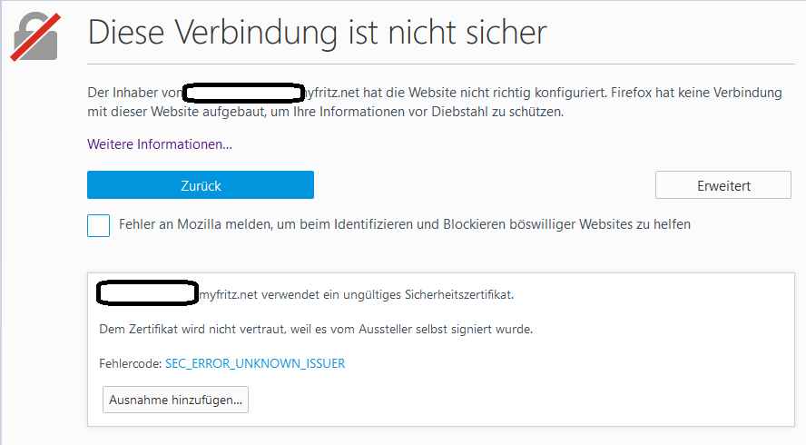Viewport: 806px width, 445px height.
Task: Follow the Weitere Informationen link
Action: (160, 144)
